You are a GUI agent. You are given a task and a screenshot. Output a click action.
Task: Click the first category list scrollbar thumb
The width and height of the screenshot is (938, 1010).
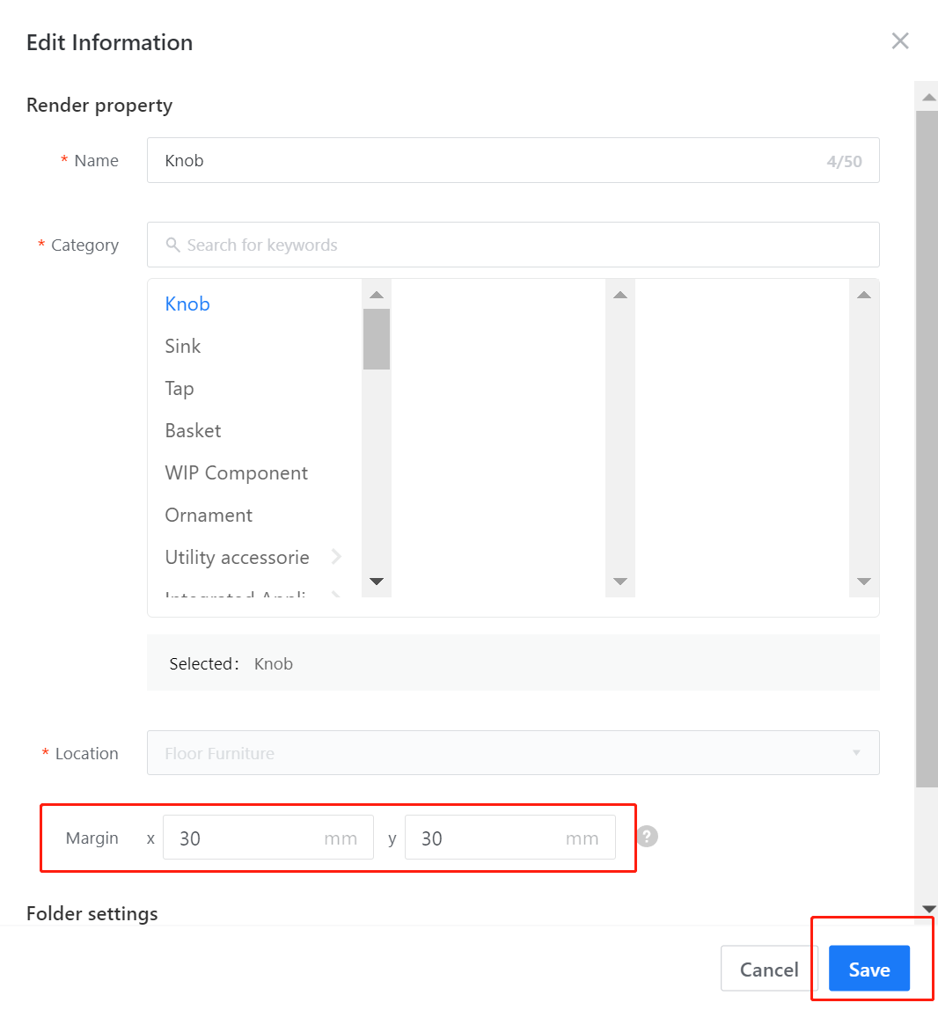tap(377, 339)
